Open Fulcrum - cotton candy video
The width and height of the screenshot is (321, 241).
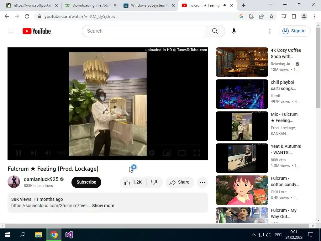[x=242, y=190]
